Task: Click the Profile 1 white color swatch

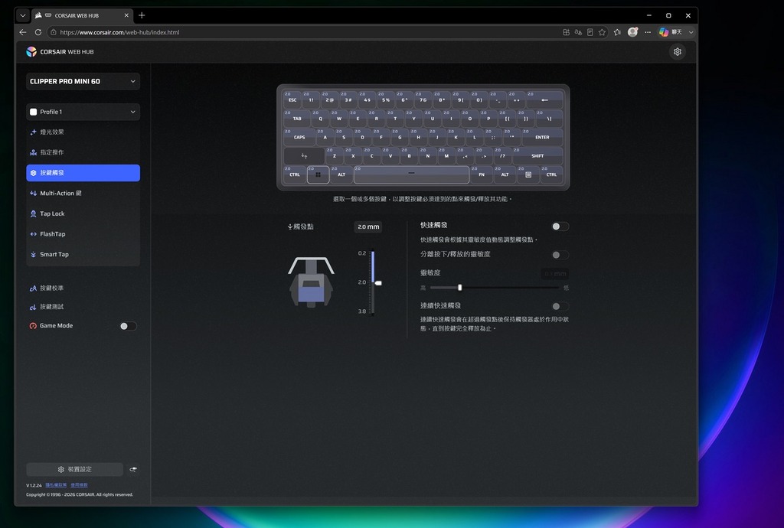Action: pos(34,112)
